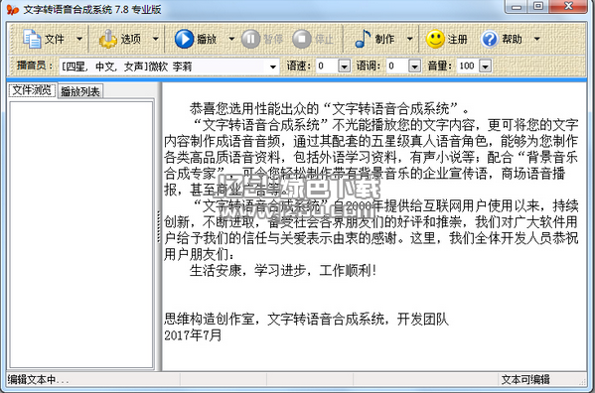Image resolution: width=595 pixels, height=393 pixels.
Task: Open the 语调 pitch dropdown
Action: (x=414, y=66)
